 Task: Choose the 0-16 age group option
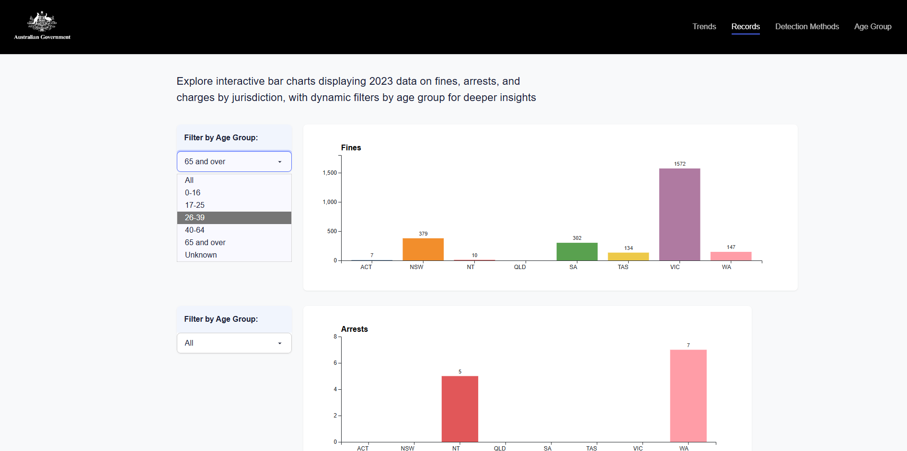(x=193, y=193)
